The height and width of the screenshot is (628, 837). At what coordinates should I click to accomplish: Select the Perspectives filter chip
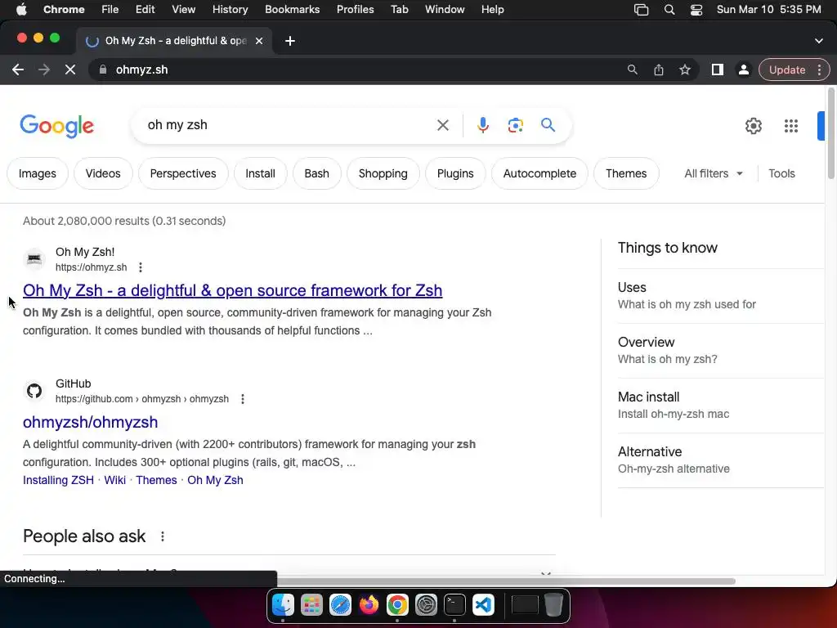point(183,173)
